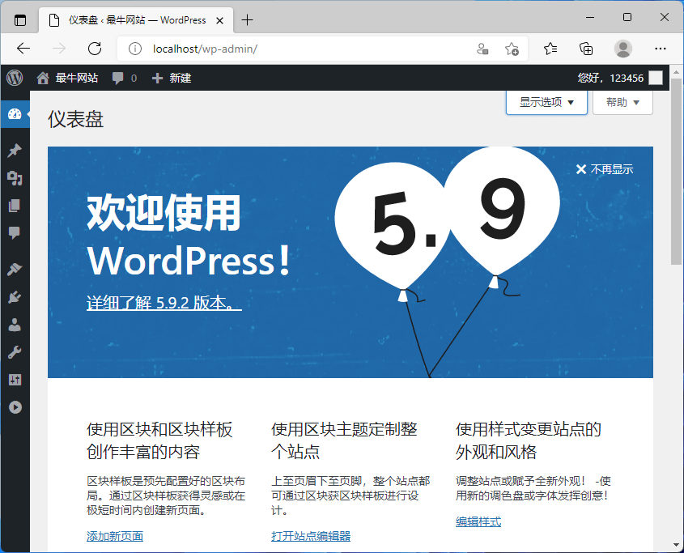
Task: Open Appearance paintbrush sidebar icon
Action: coord(15,270)
